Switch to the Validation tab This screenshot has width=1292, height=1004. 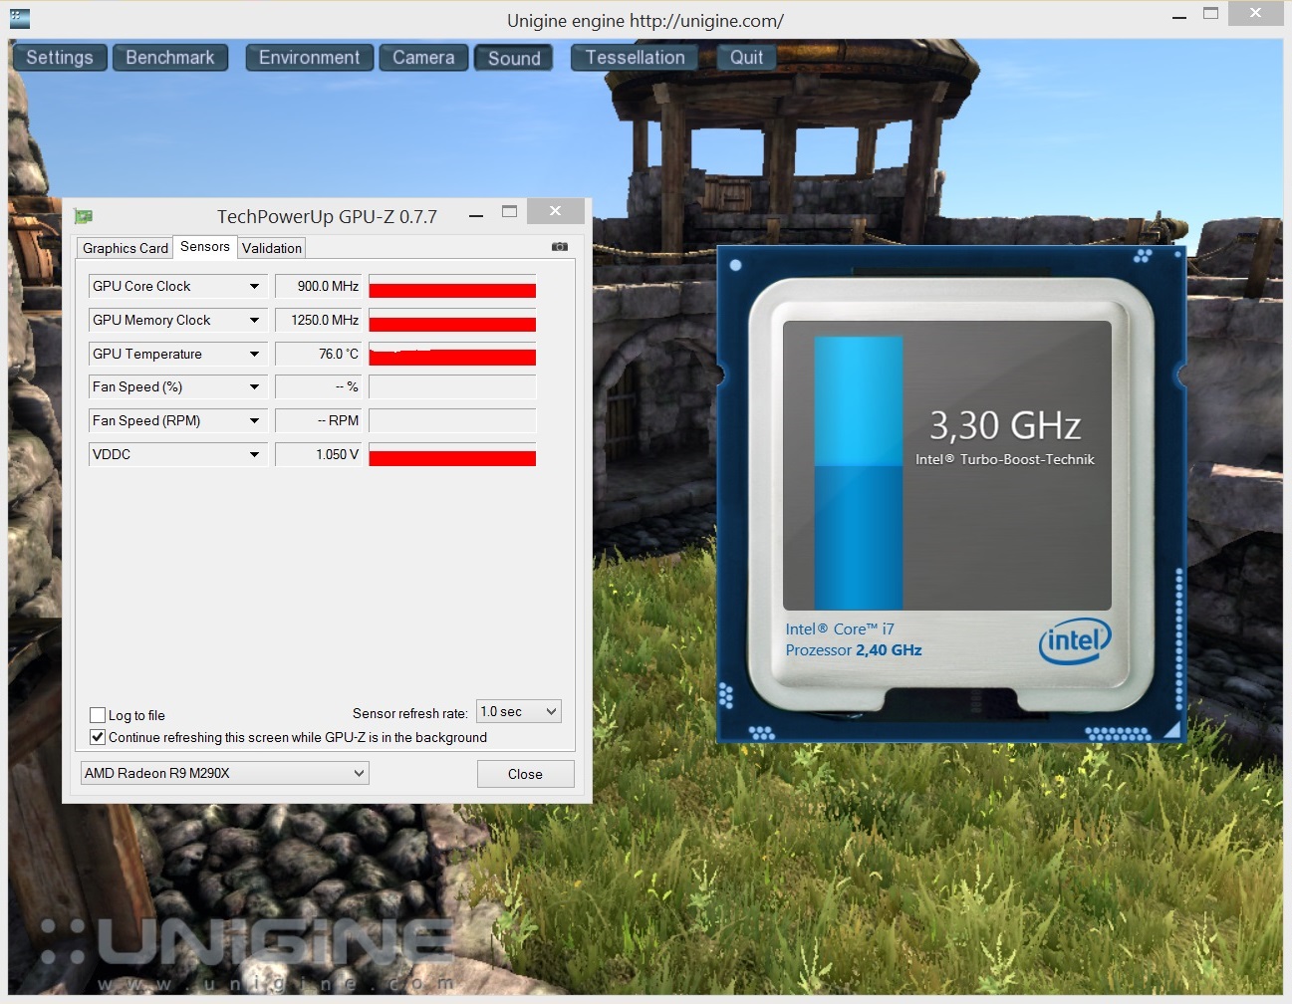click(271, 248)
